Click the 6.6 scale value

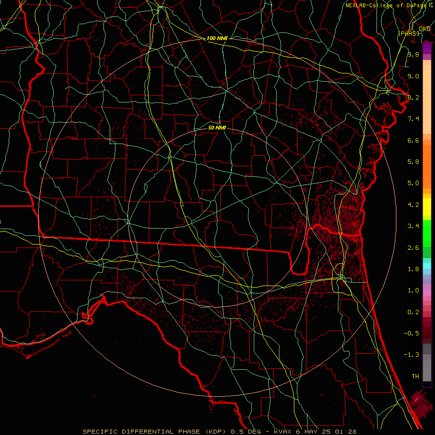(413, 140)
